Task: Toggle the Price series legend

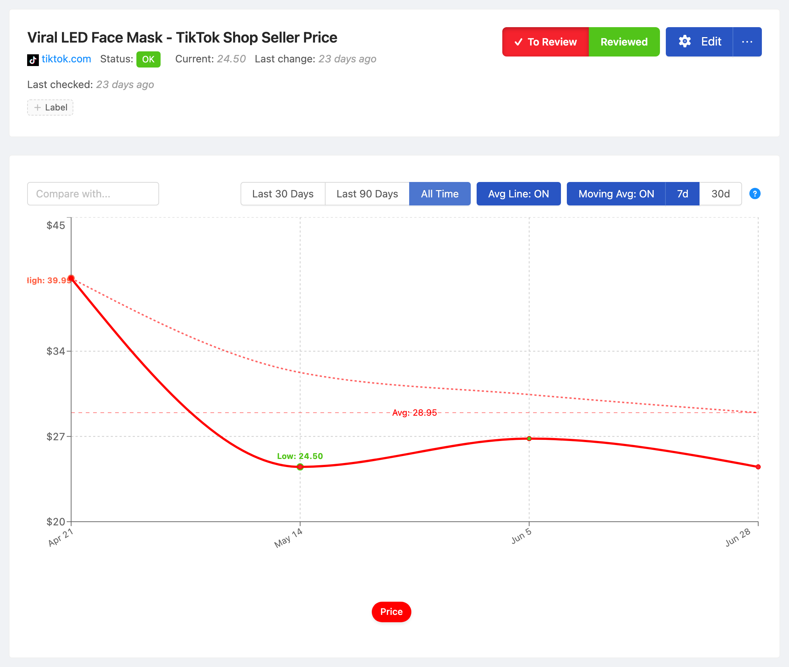Action: pyautogui.click(x=391, y=611)
